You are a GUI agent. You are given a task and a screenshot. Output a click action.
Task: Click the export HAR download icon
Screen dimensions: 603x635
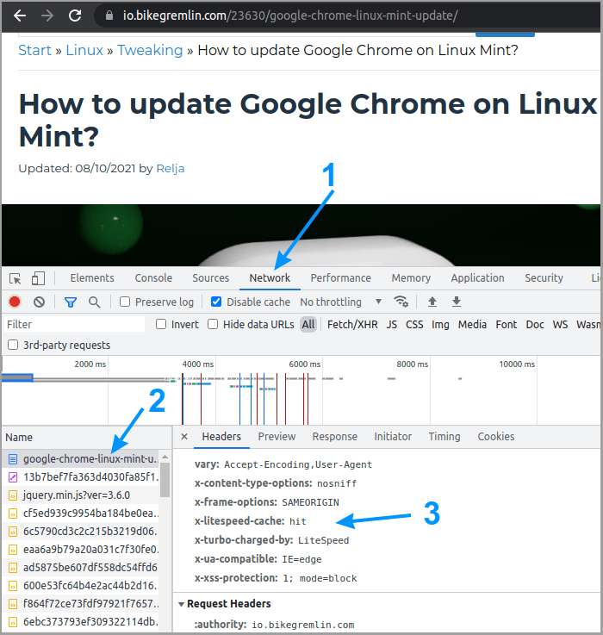457,302
